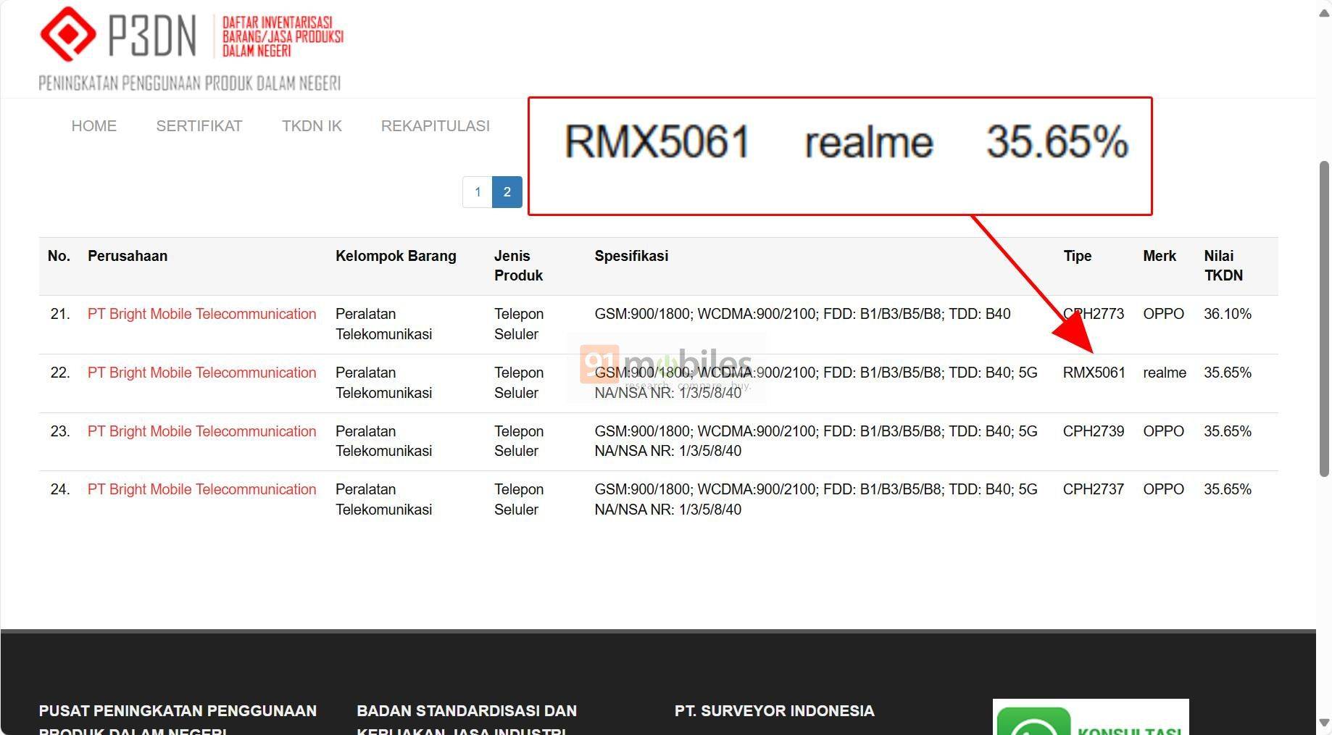Click OPPO brand in row 24

tap(1163, 489)
